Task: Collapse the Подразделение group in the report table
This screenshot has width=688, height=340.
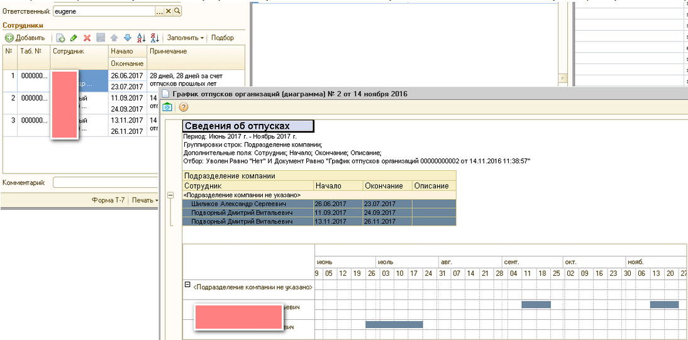Action: 170,195
